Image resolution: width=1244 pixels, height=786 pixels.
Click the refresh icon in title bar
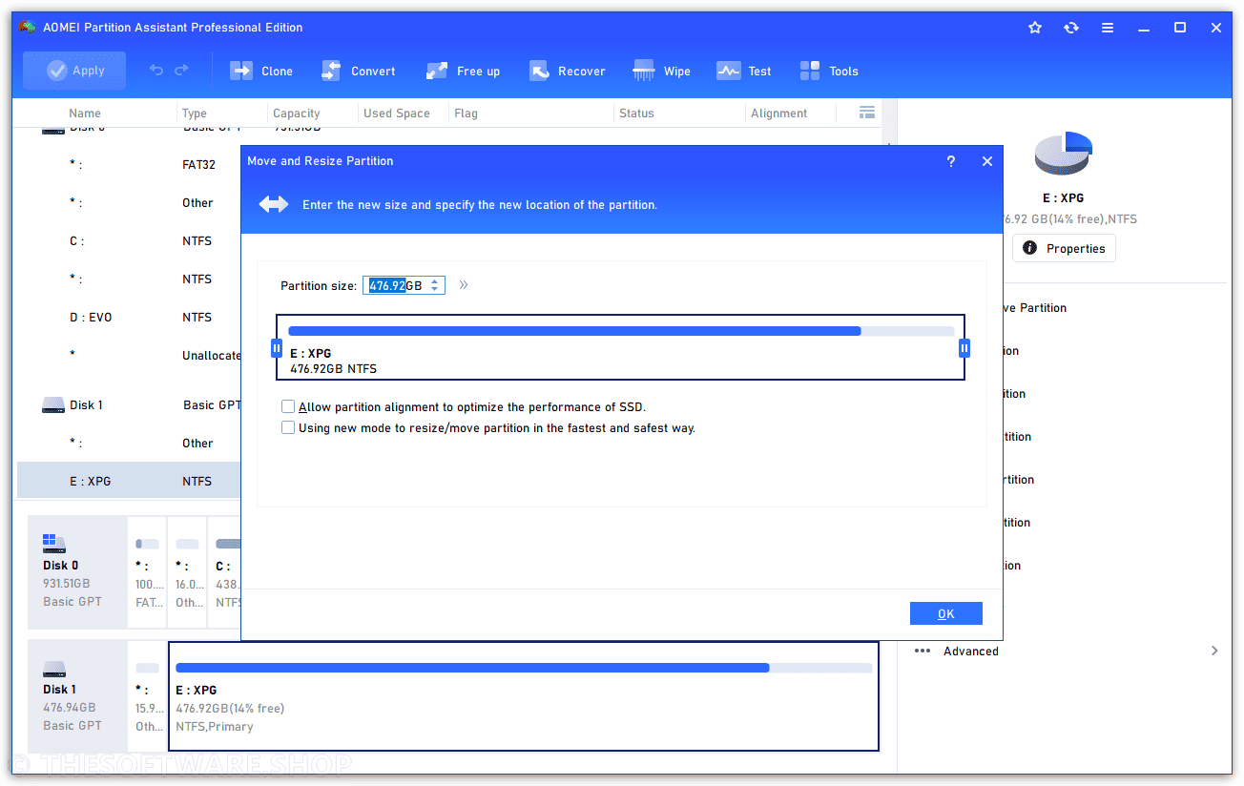1071,28
